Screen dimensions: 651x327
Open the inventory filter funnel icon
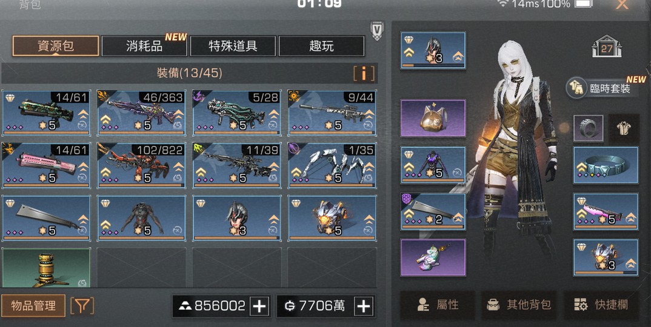tap(82, 306)
